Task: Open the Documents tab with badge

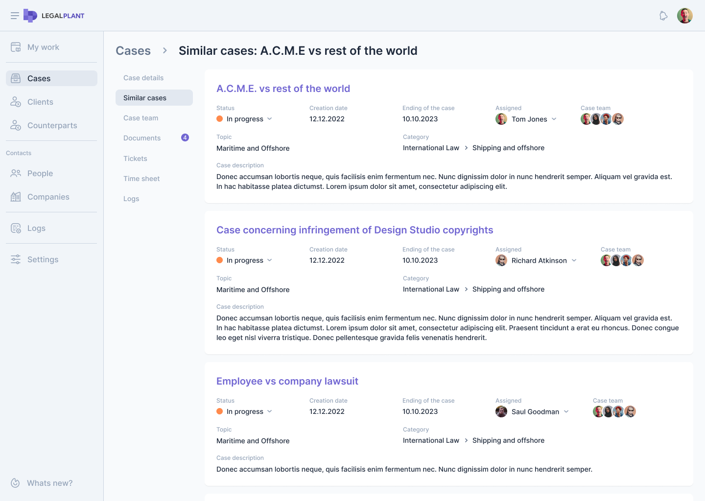Action: (x=142, y=138)
